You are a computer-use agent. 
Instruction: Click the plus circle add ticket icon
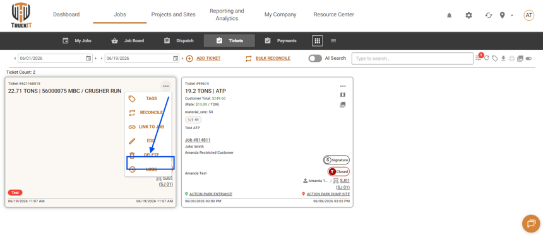pos(189,59)
